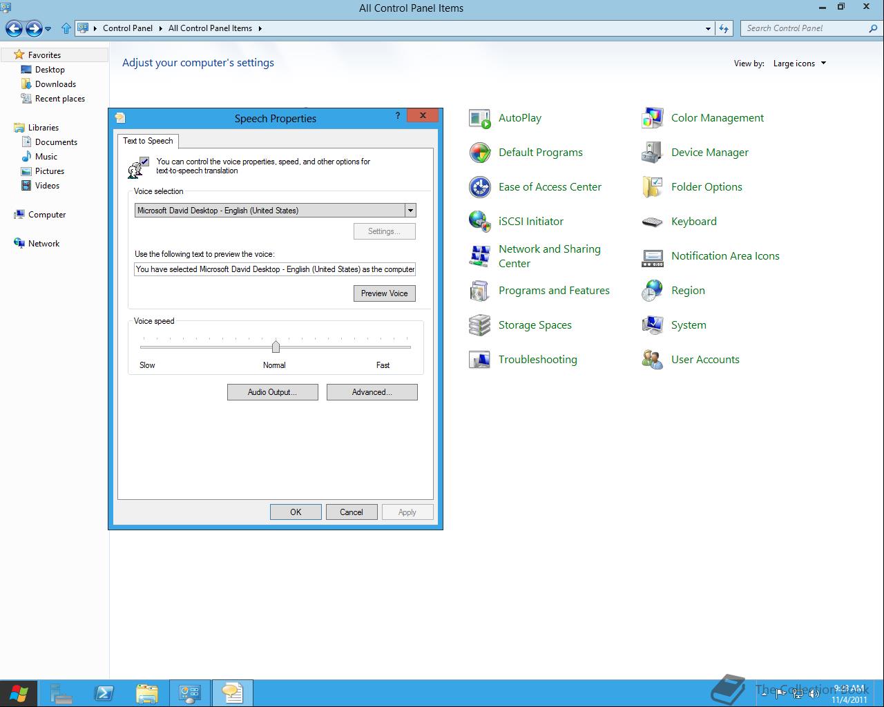Select Desktop in navigation pane
Viewport: 884px width, 707px height.
(50, 69)
